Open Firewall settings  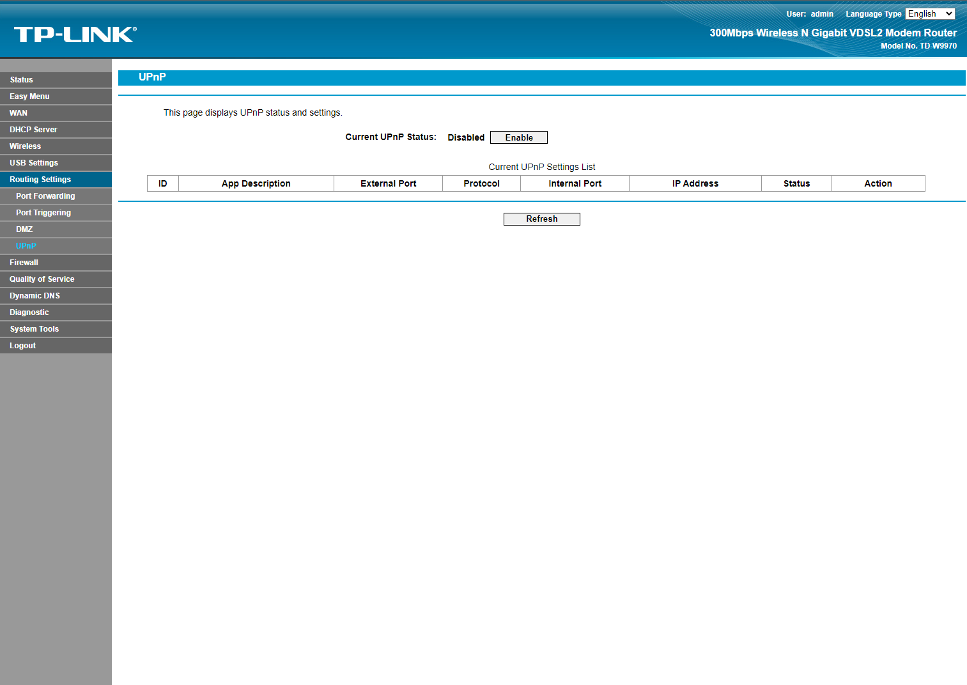[x=24, y=262]
